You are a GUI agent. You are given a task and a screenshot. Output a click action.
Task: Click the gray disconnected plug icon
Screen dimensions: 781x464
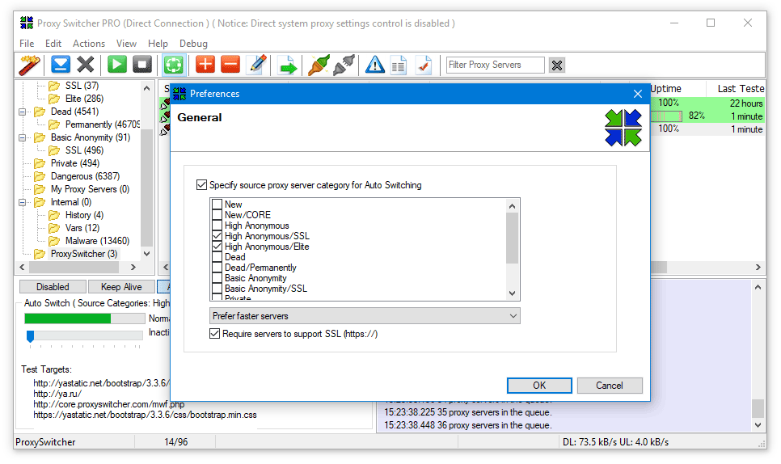click(344, 65)
